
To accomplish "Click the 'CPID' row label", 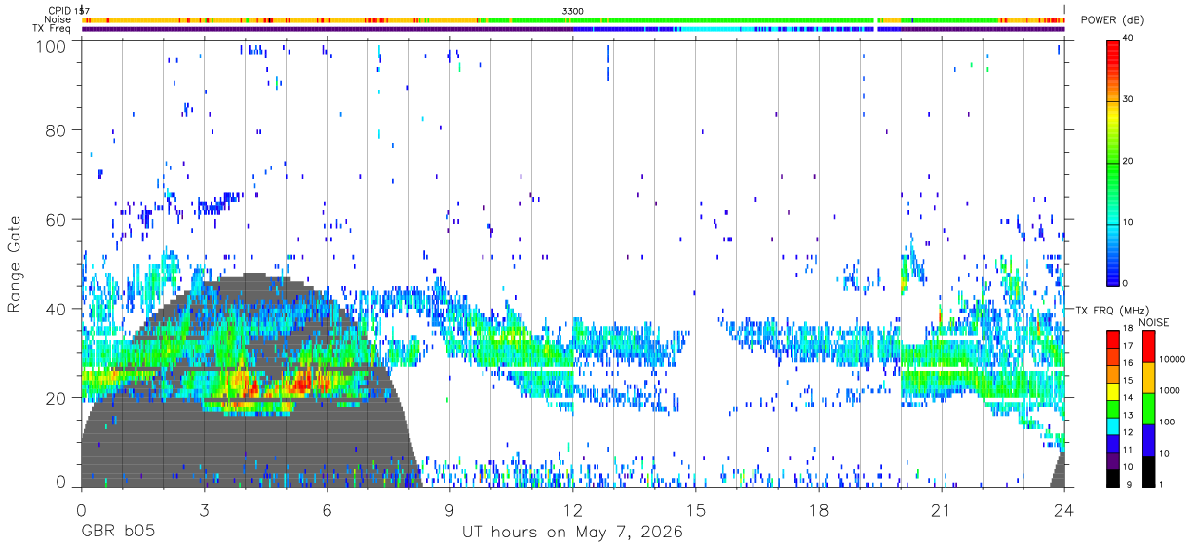I will coord(59,11).
